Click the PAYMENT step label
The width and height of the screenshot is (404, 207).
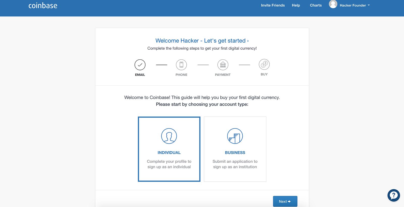click(x=223, y=75)
